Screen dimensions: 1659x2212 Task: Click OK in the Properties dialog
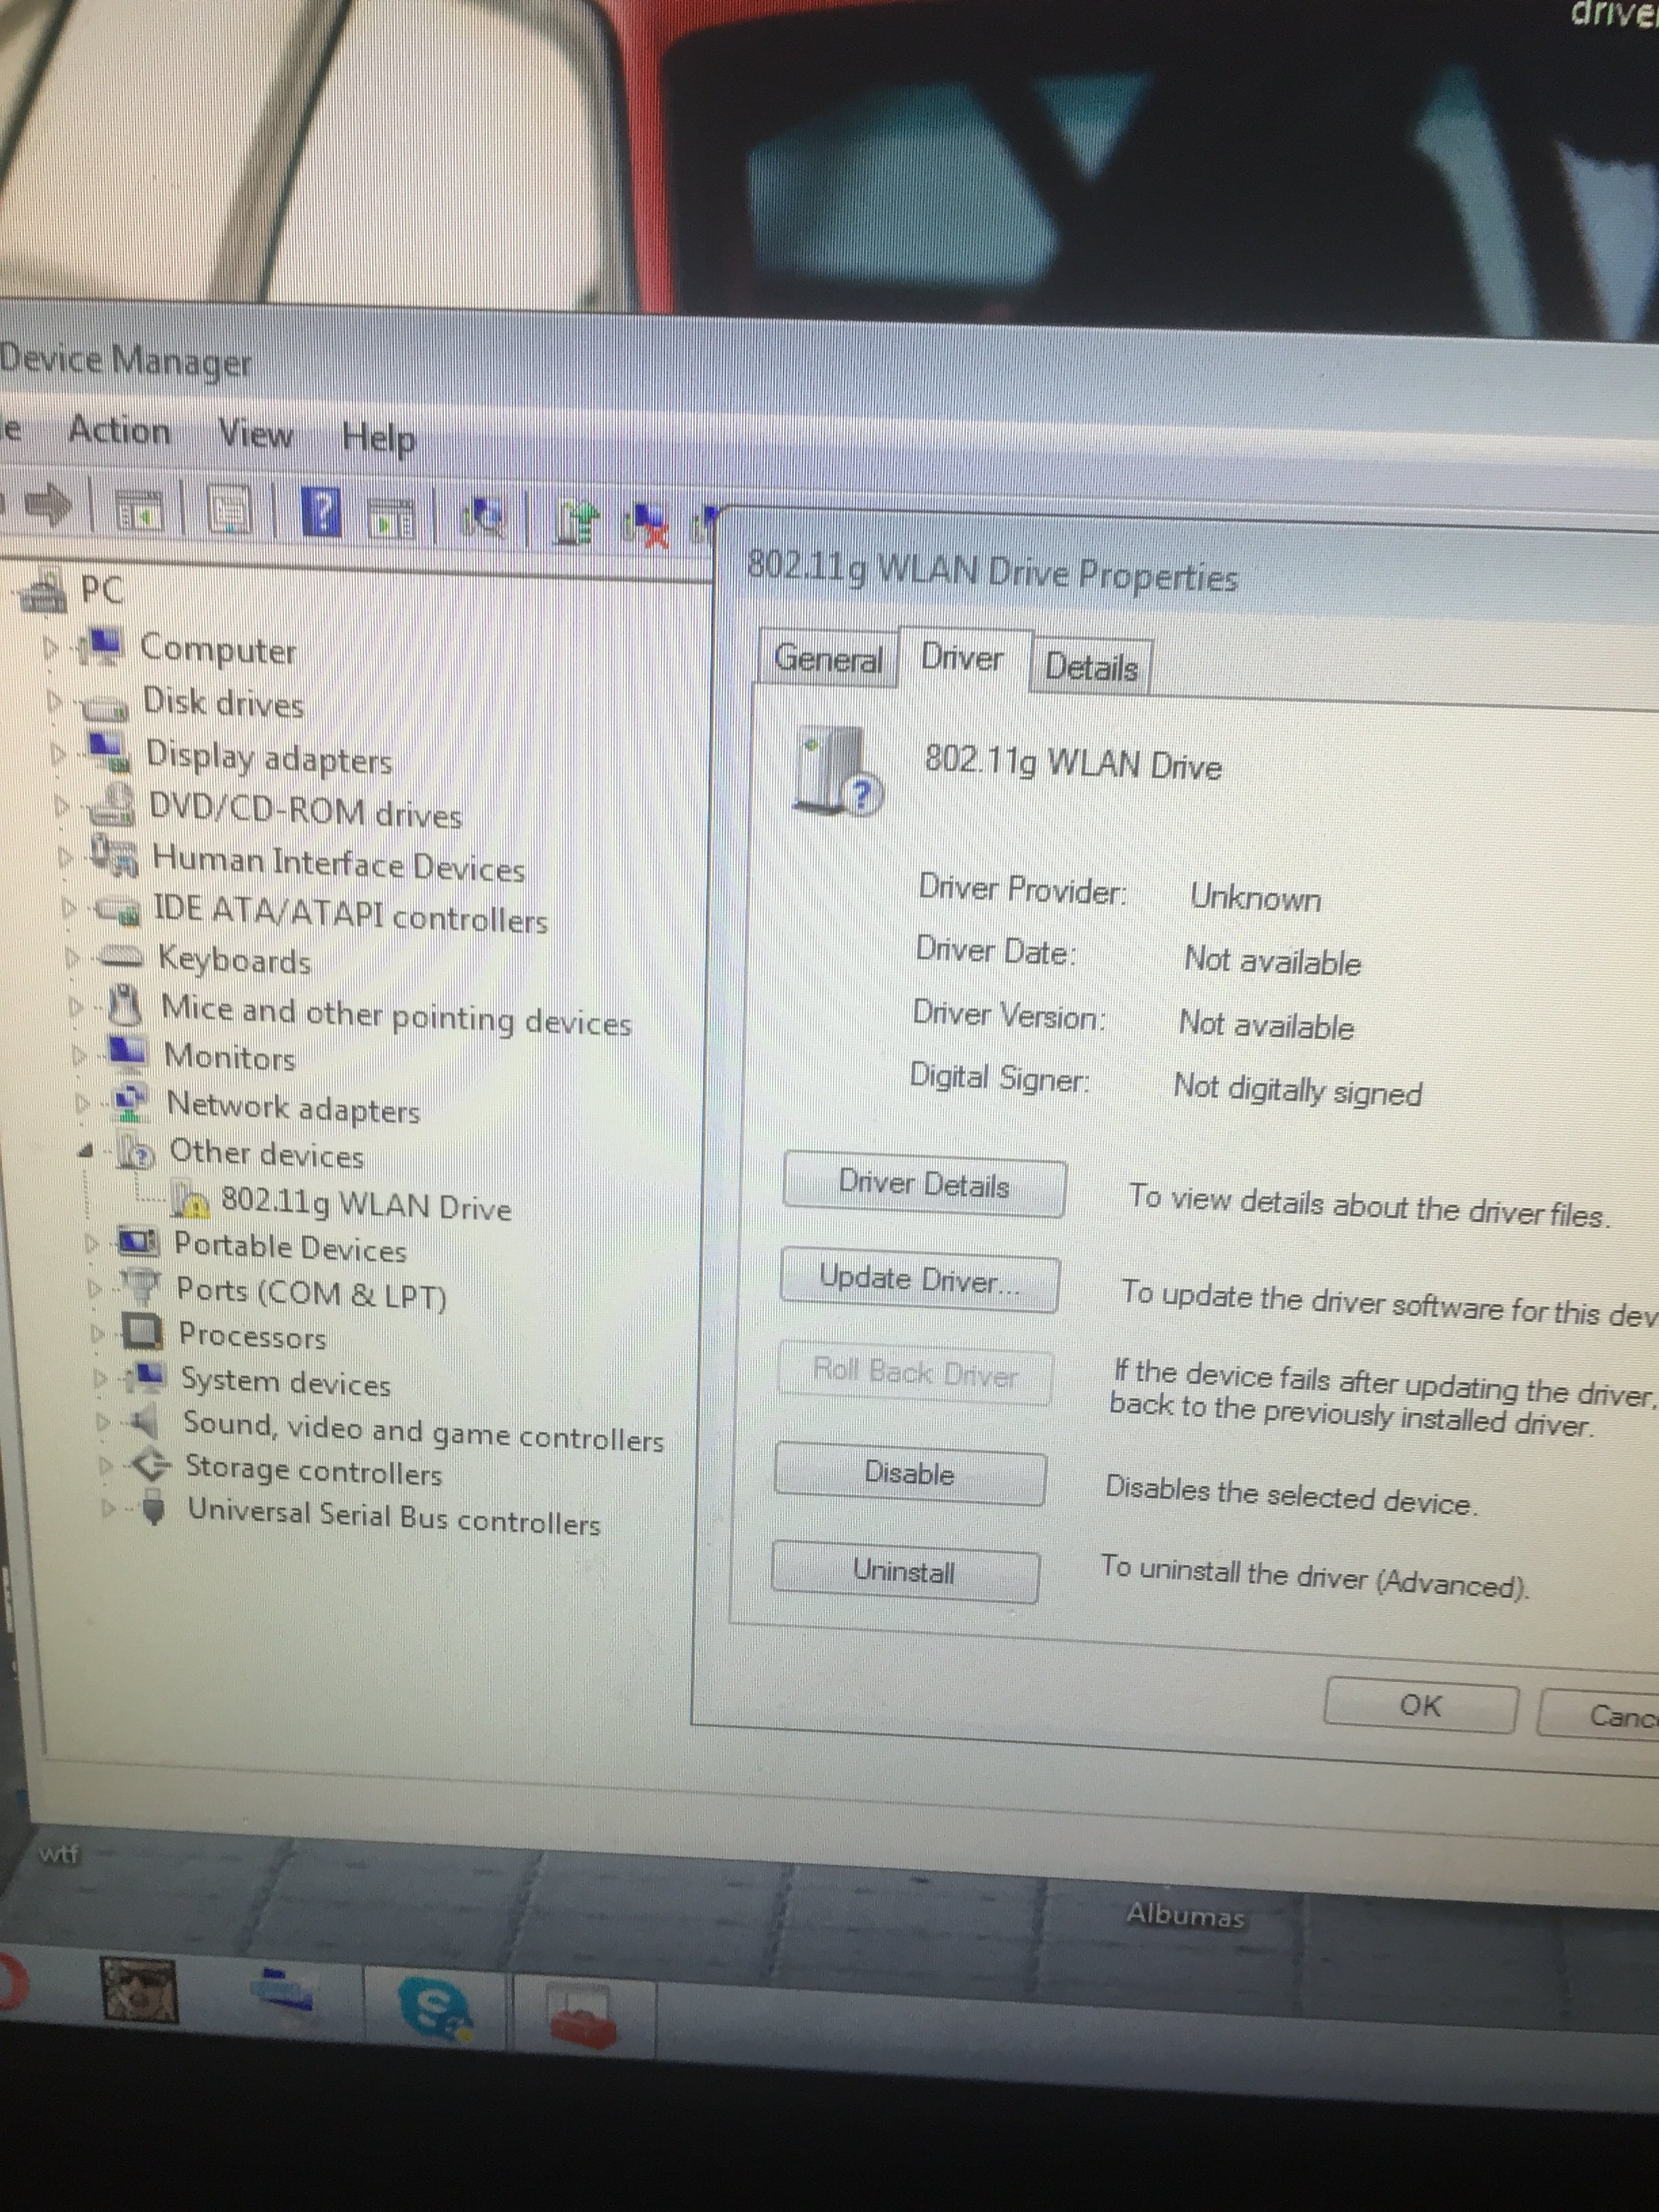click(x=1420, y=1705)
